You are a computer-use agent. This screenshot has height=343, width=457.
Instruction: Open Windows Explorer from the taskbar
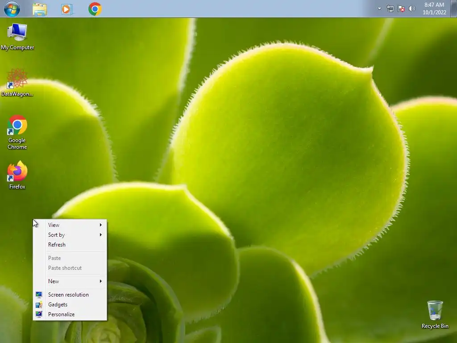click(x=40, y=9)
